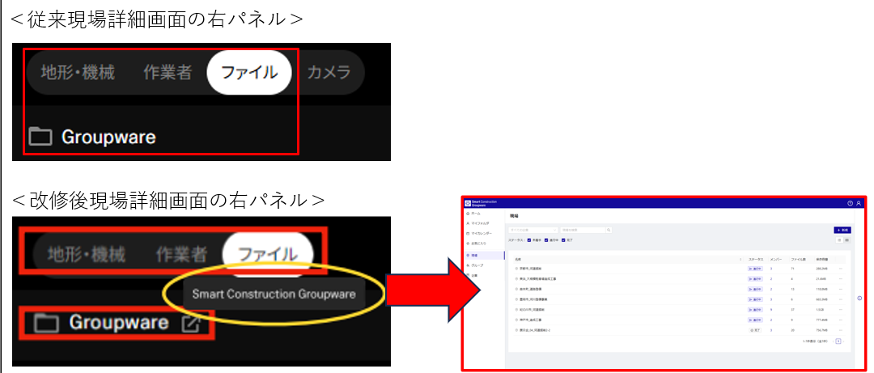This screenshot has width=874, height=373.
Task: Sort the list by 名称 column
Action: (518, 259)
